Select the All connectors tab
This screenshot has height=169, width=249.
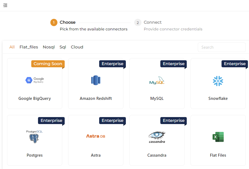(x=12, y=47)
